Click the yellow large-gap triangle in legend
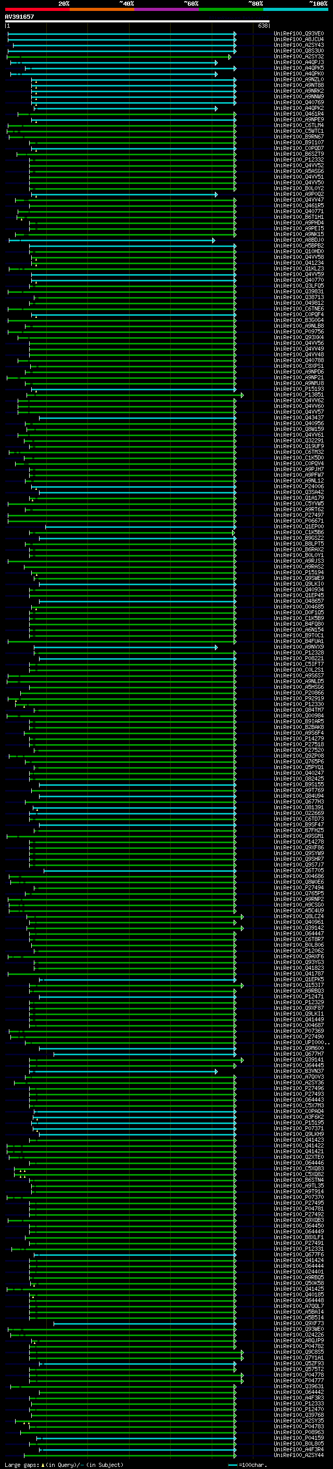The height and width of the screenshot is (1469, 333). pos(43,1464)
